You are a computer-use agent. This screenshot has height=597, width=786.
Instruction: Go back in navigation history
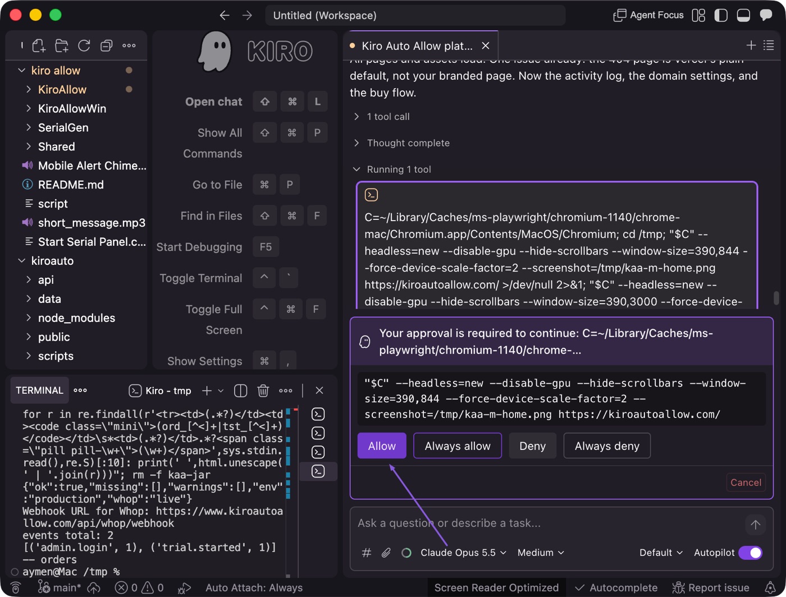click(225, 15)
